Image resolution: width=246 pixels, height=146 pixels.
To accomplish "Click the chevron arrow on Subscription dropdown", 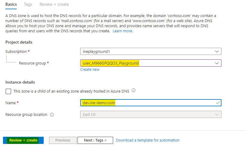I will point(217,51).
